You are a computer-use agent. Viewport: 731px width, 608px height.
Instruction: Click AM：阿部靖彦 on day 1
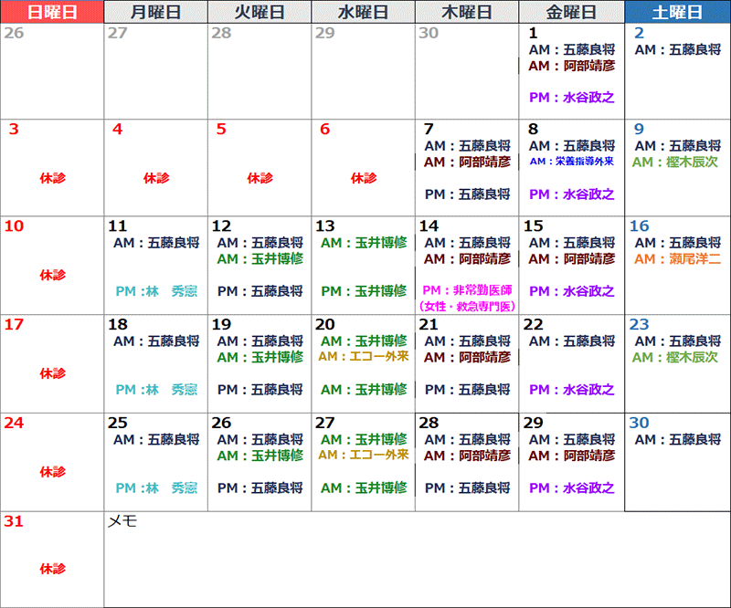point(572,66)
